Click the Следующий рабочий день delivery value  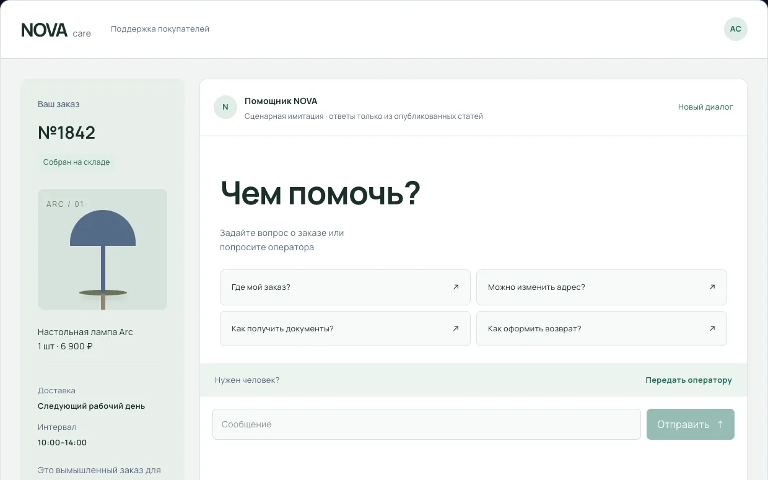tap(92, 406)
